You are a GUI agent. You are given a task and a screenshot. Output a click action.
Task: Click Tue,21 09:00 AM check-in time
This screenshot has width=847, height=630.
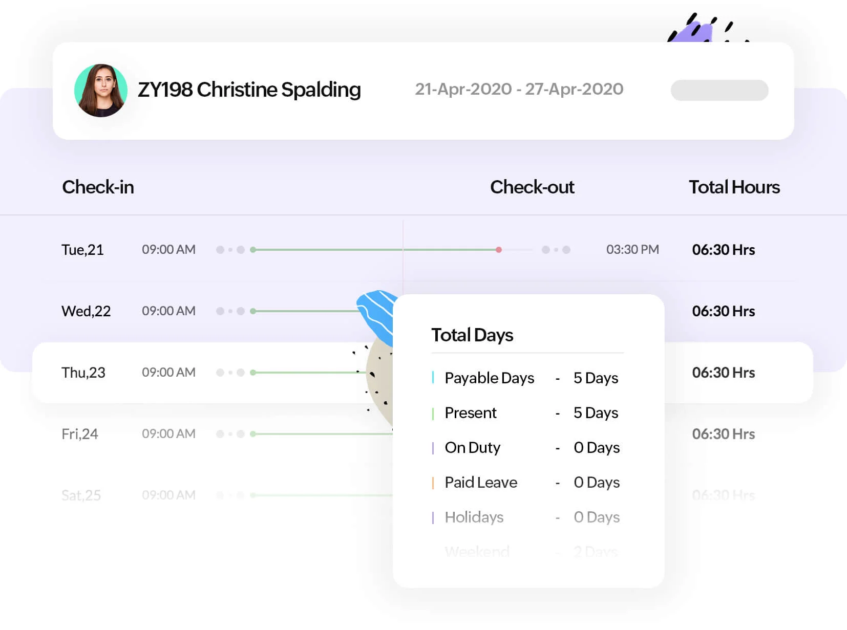coord(168,250)
